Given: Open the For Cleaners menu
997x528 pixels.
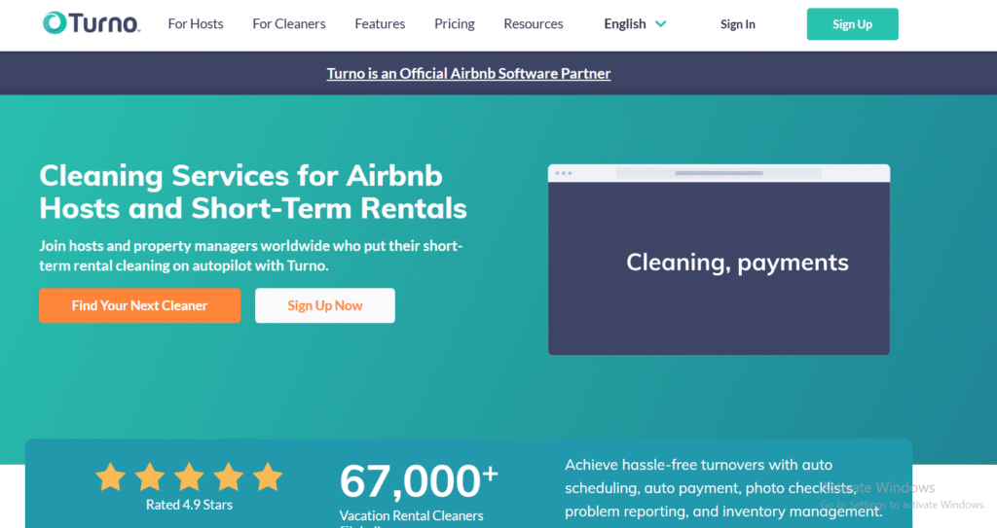Looking at the screenshot, I should [x=289, y=24].
